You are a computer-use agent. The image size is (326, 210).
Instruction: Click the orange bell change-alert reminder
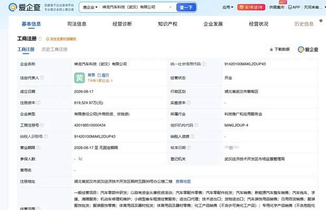coord(61,39)
